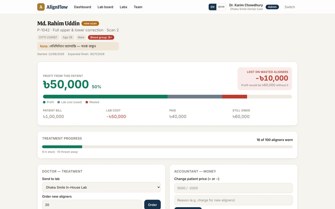This screenshot has width=335, height=209.
Task: Click the treatment progress bar
Action: coord(167,147)
